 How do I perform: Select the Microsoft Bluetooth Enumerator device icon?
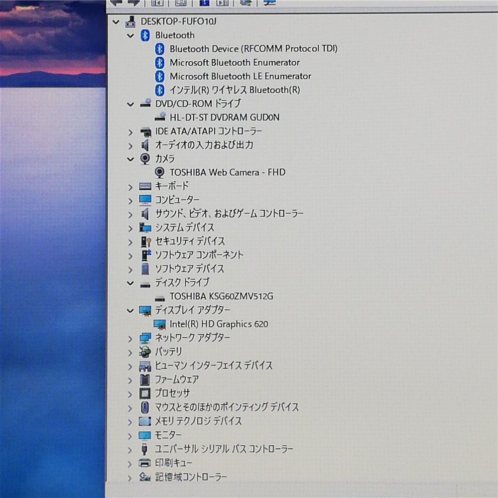tap(160, 63)
